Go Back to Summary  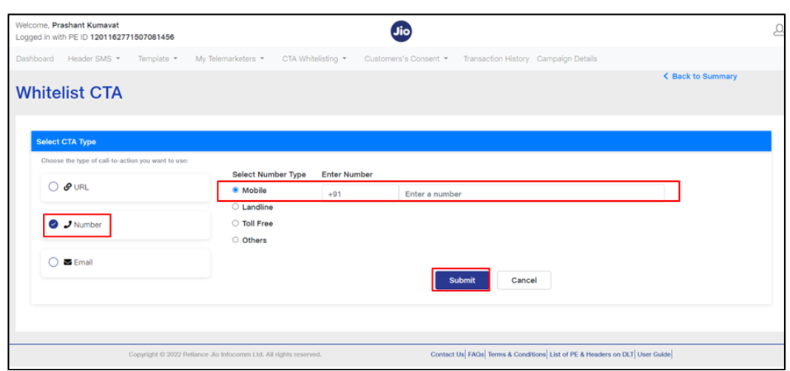click(x=700, y=77)
